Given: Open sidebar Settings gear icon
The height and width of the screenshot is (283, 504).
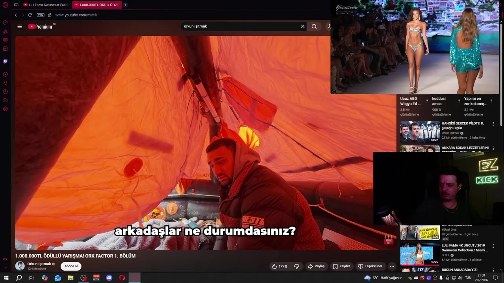Looking at the screenshot, I should click(6, 109).
